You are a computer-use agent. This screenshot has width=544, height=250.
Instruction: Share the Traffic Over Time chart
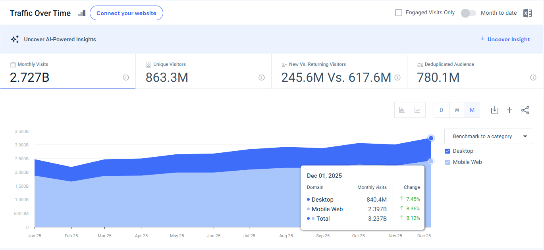[525, 110]
